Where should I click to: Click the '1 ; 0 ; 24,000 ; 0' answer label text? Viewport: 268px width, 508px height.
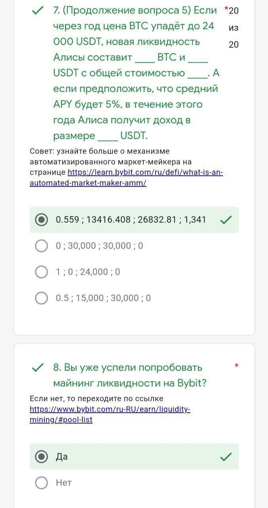(88, 272)
